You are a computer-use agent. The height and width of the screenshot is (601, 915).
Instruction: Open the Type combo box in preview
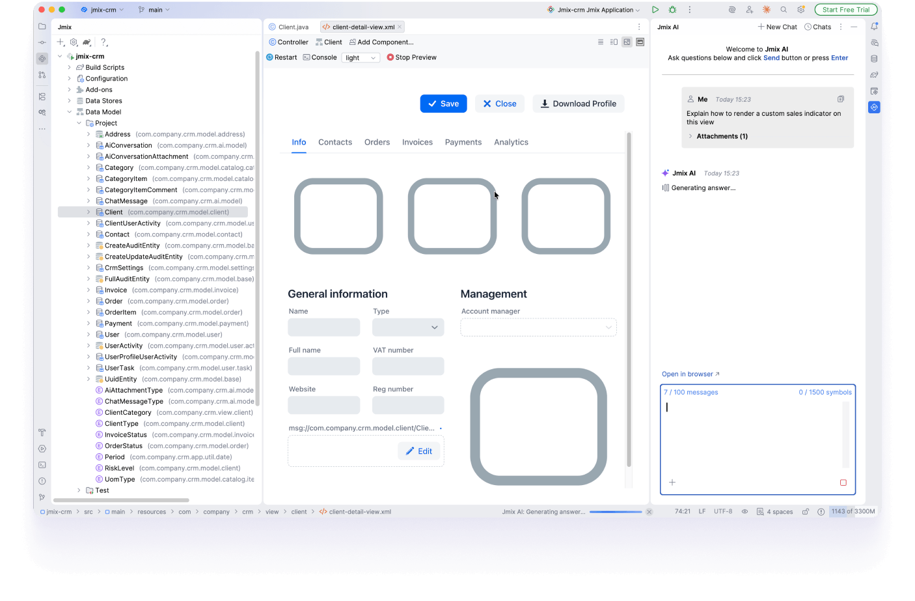[x=408, y=328]
